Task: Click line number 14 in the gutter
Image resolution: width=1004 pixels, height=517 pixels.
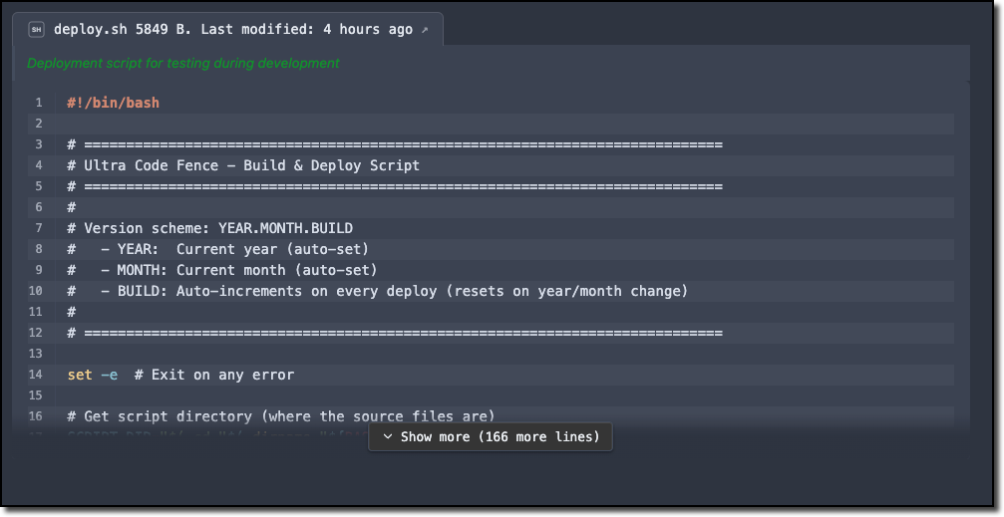Action: coord(36,375)
